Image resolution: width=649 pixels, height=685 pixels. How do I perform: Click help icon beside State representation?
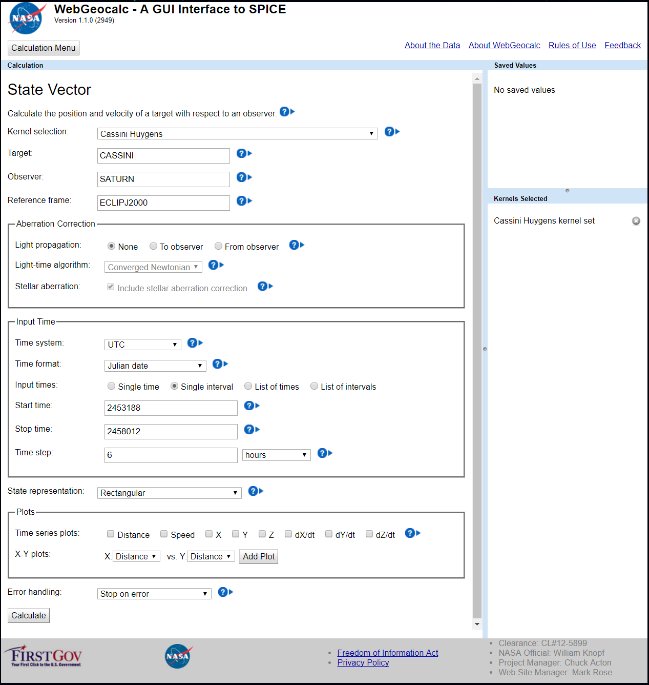click(x=256, y=491)
